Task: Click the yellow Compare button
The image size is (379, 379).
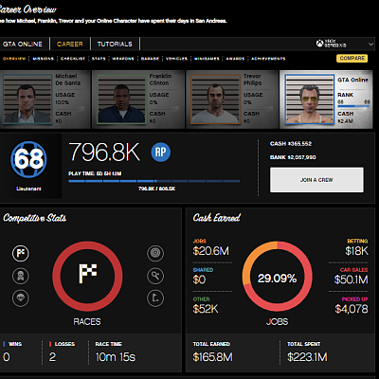Action: click(x=352, y=58)
